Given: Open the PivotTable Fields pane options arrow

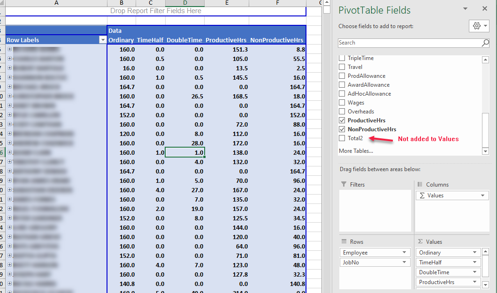Looking at the screenshot, I should [465, 9].
